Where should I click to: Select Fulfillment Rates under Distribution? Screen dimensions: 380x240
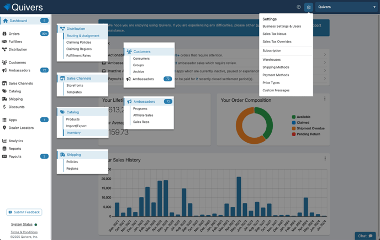pos(78,55)
